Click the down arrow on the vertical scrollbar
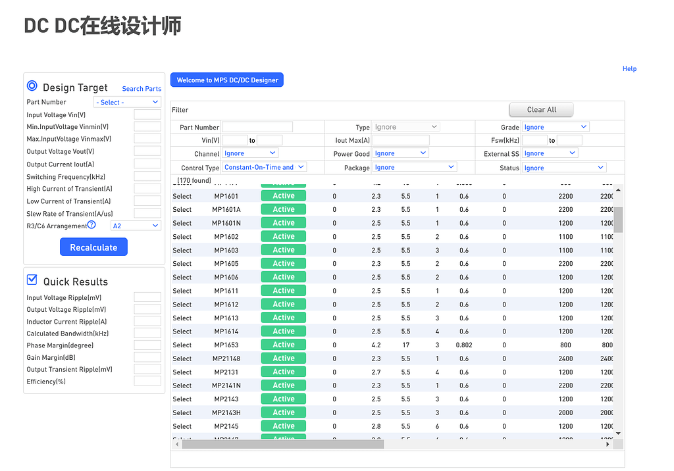 pos(617,433)
